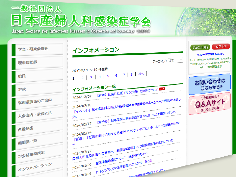Select 学会・研究会概要 in the sidebar
The height and width of the screenshot is (177, 236).
[x=33, y=49]
